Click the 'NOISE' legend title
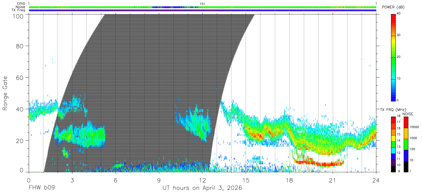 408,114
